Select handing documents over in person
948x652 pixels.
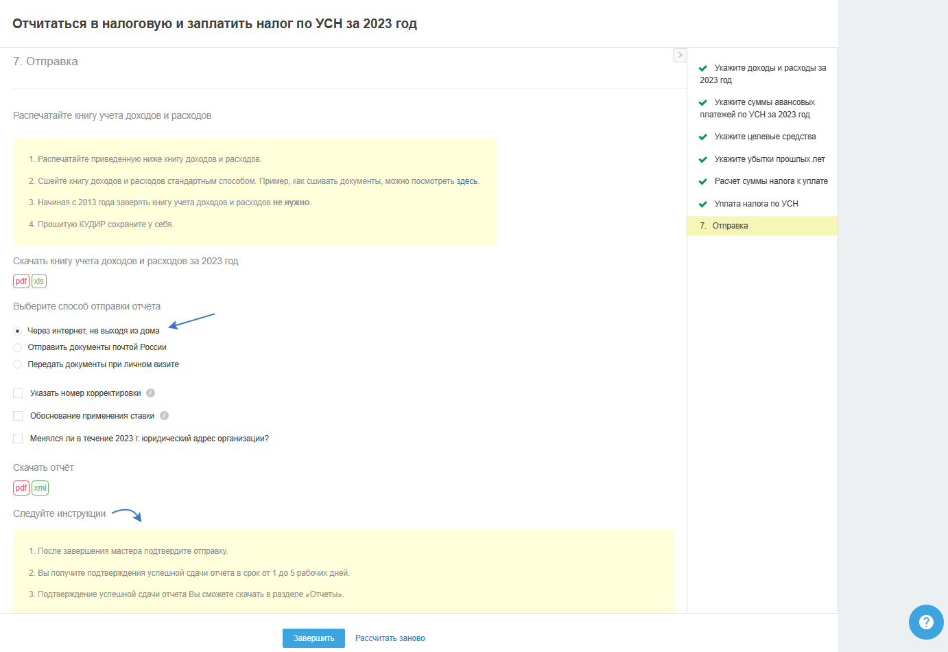point(18,364)
